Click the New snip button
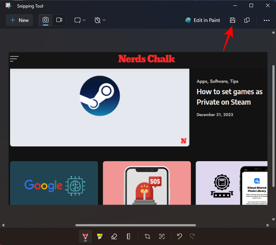This screenshot has width=276, height=245. click(x=19, y=20)
